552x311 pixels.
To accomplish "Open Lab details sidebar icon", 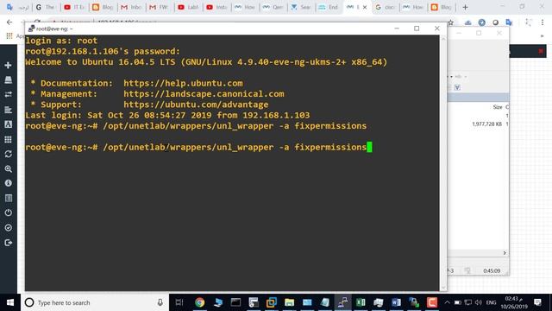I will coord(8,198).
